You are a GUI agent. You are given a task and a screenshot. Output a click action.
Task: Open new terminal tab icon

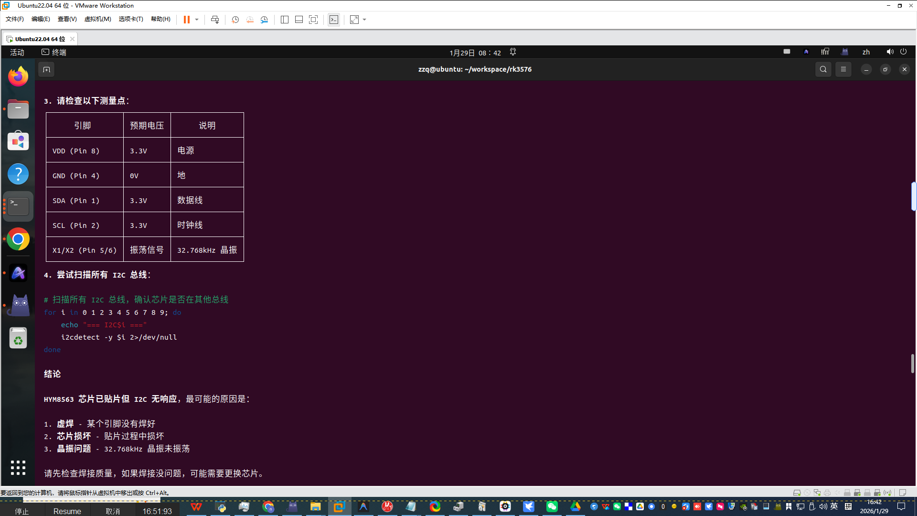[46, 70]
